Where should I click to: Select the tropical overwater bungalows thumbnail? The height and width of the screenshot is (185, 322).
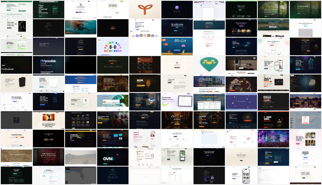[113, 102]
